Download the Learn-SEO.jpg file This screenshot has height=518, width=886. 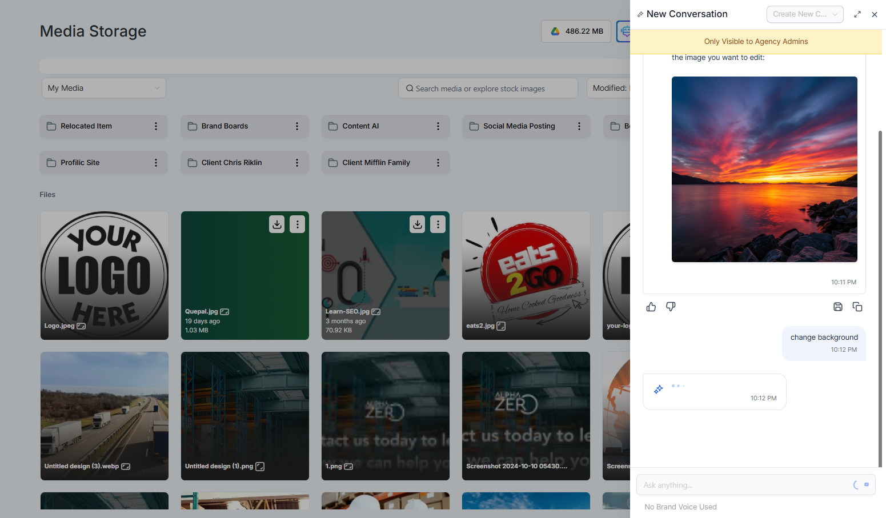(418, 224)
